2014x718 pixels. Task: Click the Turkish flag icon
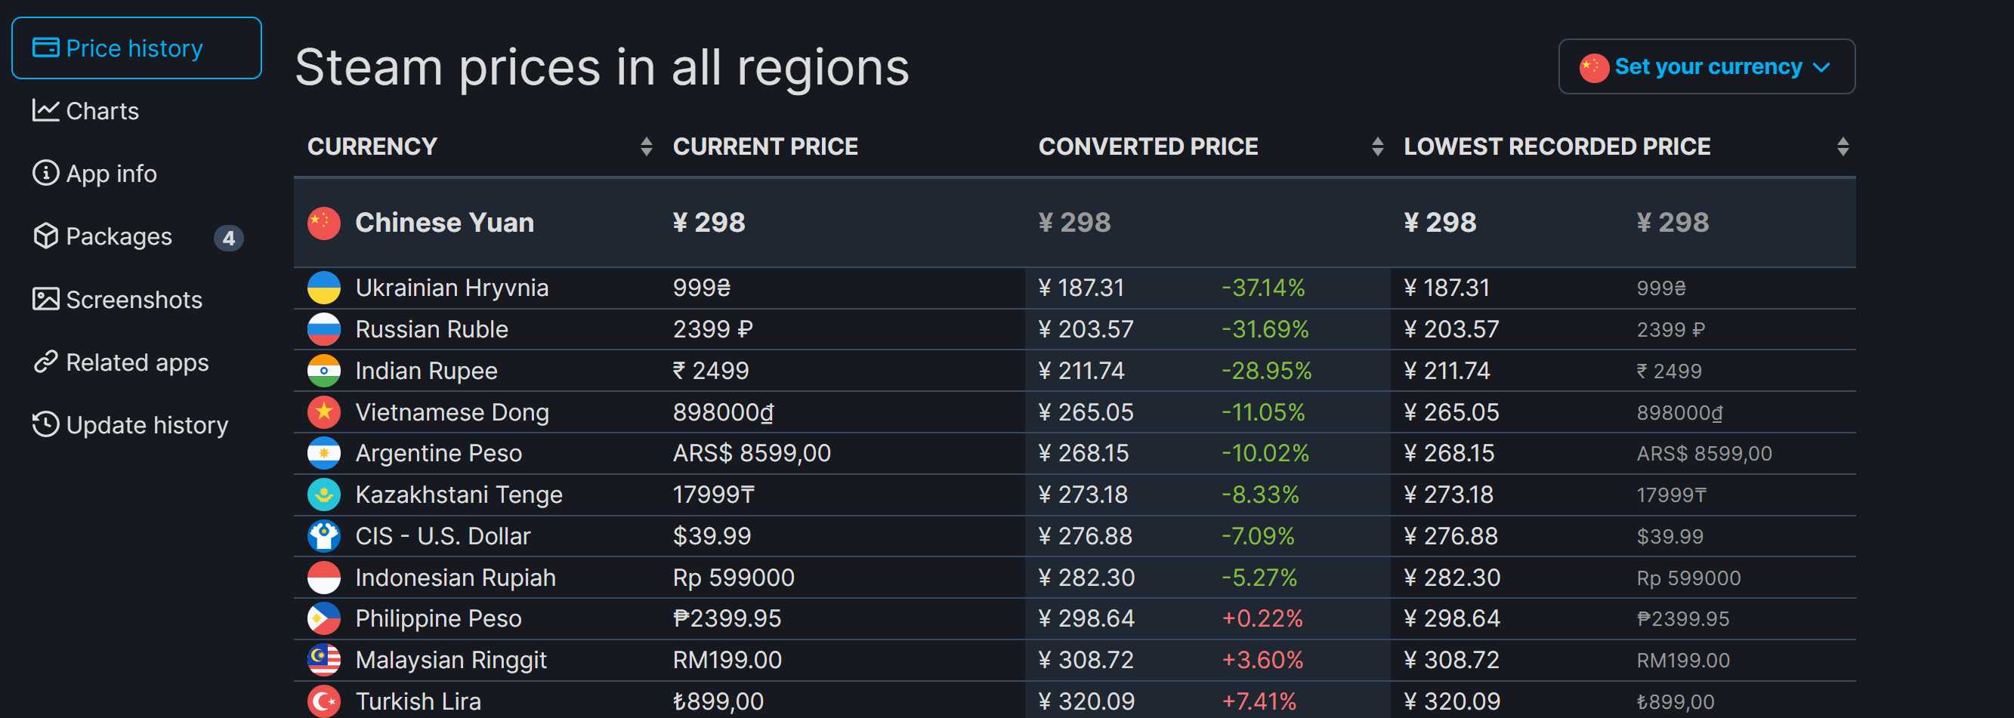point(323,701)
